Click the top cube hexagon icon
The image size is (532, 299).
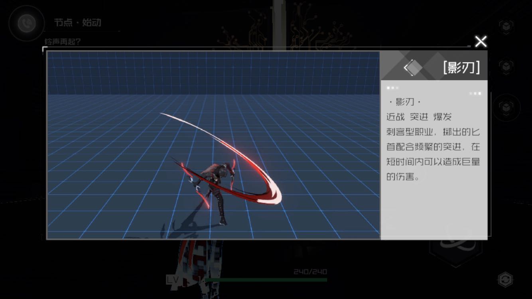tap(506, 26)
